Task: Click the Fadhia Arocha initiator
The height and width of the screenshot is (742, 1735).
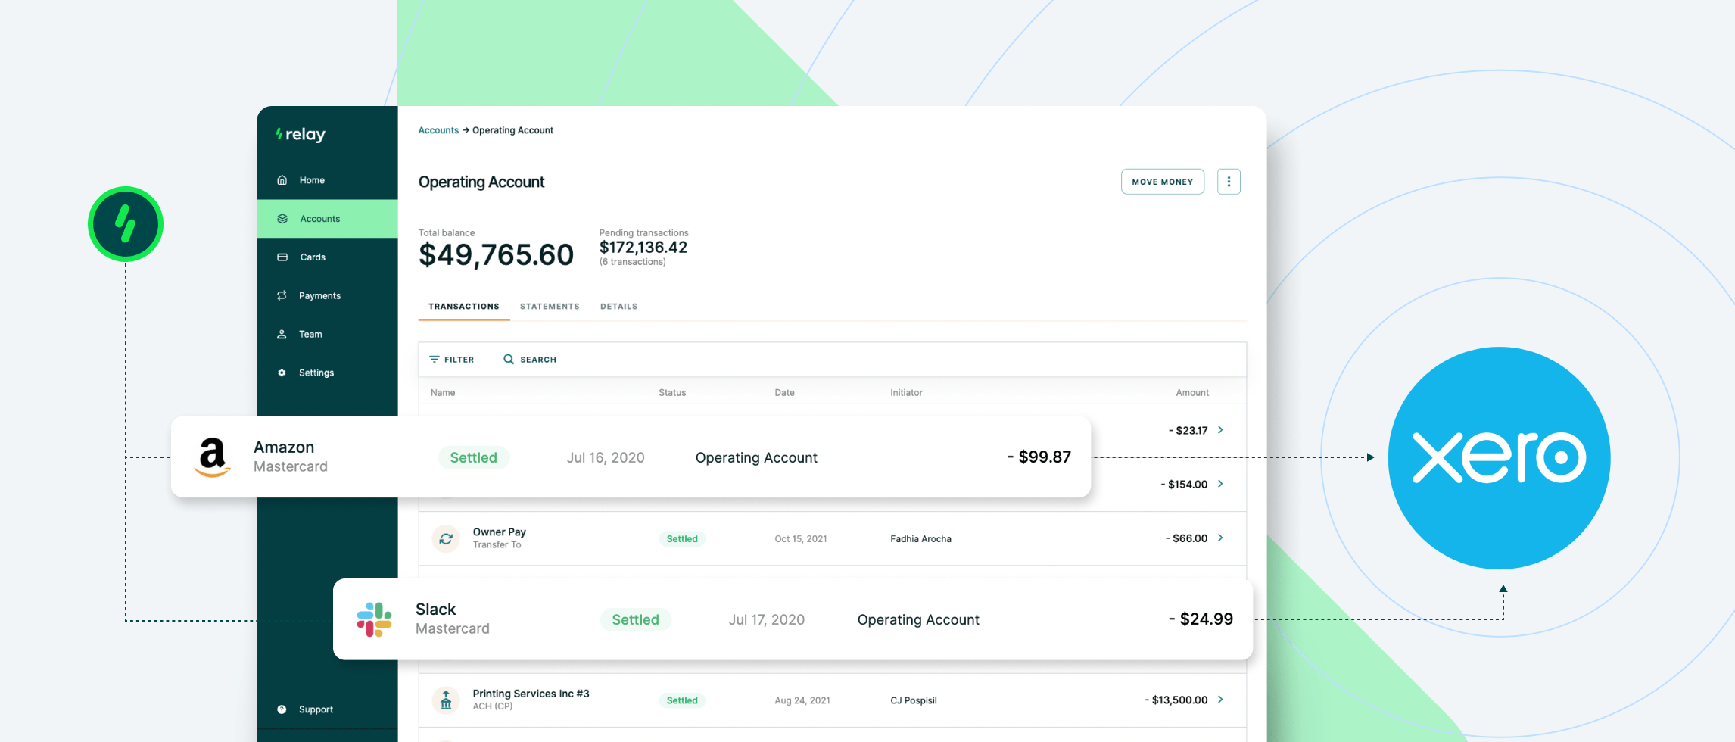Action: (x=920, y=539)
